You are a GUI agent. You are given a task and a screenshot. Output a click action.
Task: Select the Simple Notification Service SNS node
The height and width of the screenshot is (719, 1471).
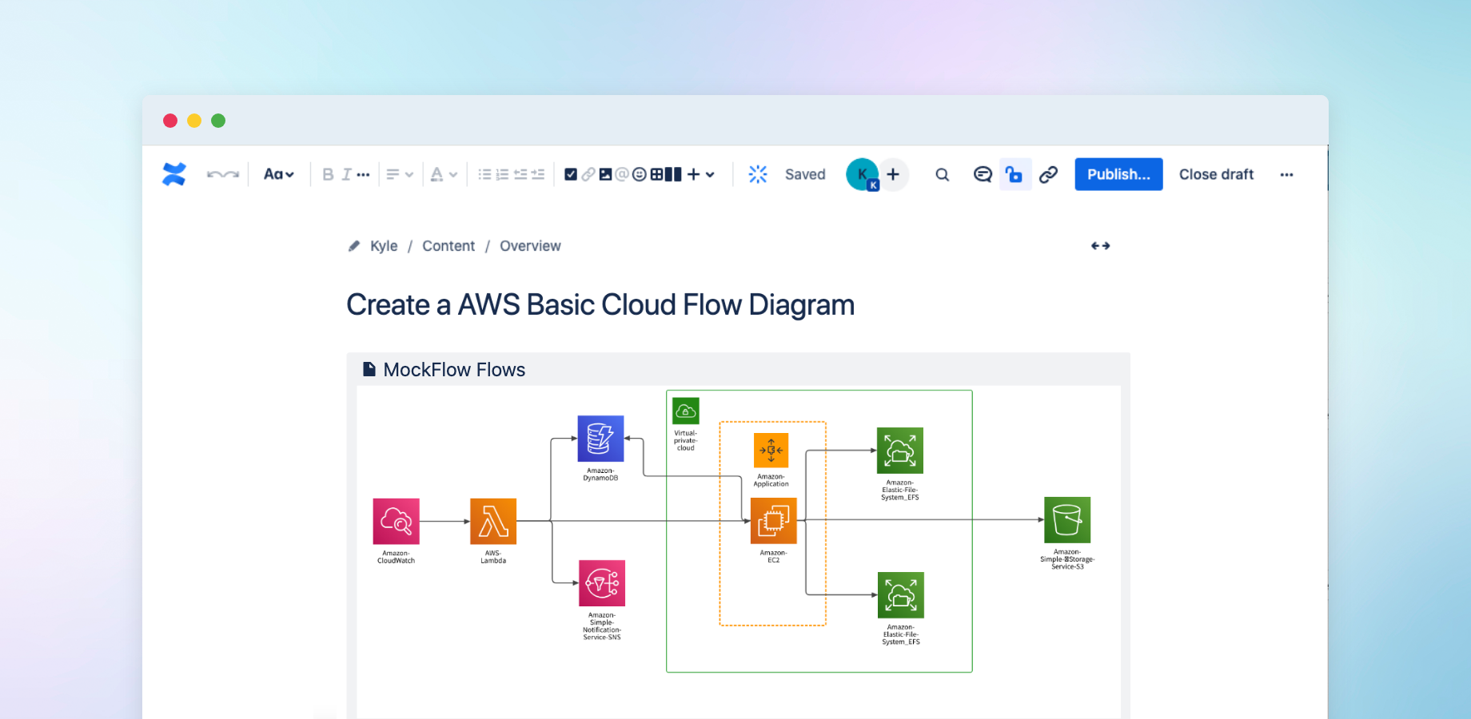point(602,583)
